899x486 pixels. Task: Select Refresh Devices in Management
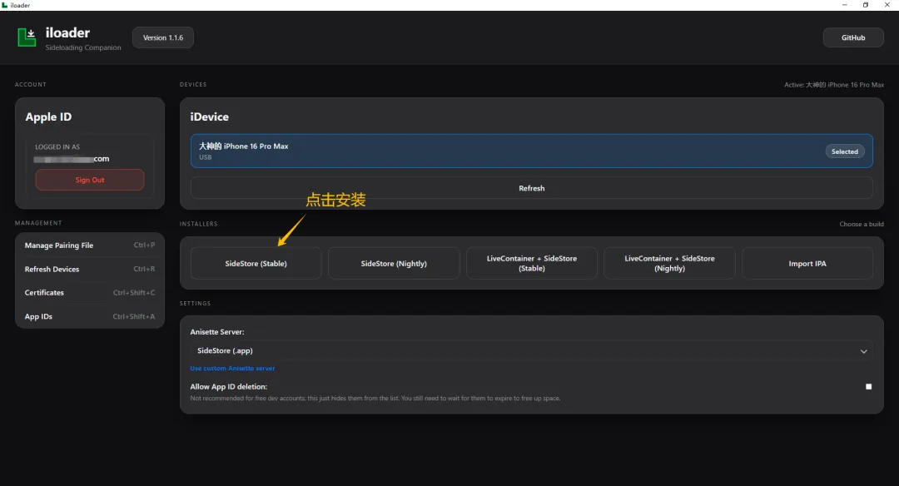(x=89, y=269)
